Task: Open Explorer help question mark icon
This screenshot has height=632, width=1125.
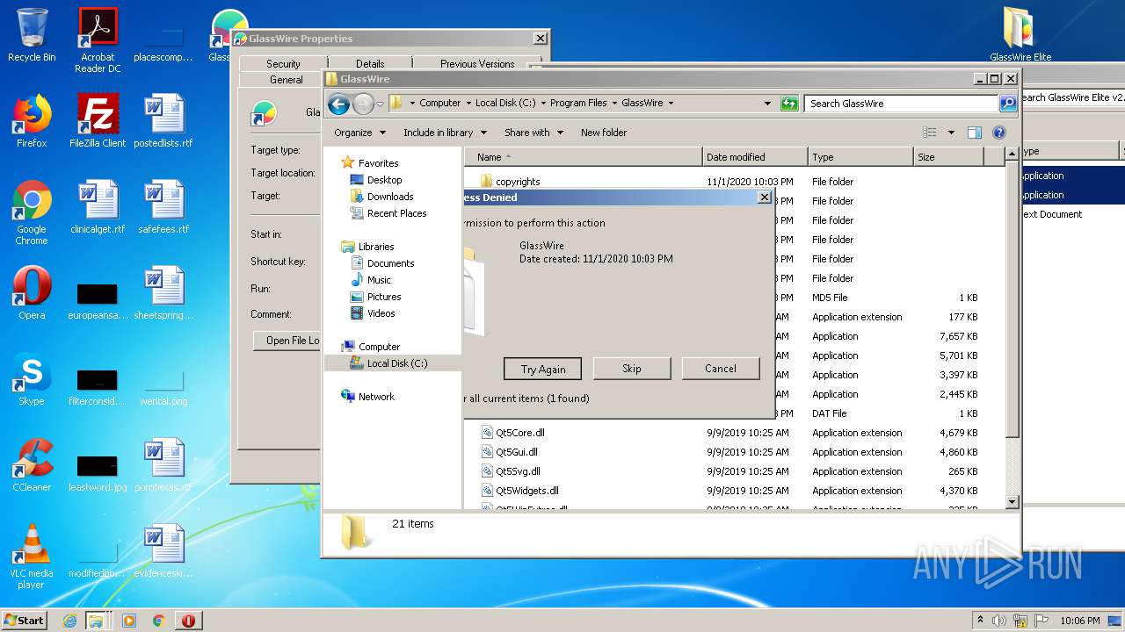Action: (x=998, y=133)
